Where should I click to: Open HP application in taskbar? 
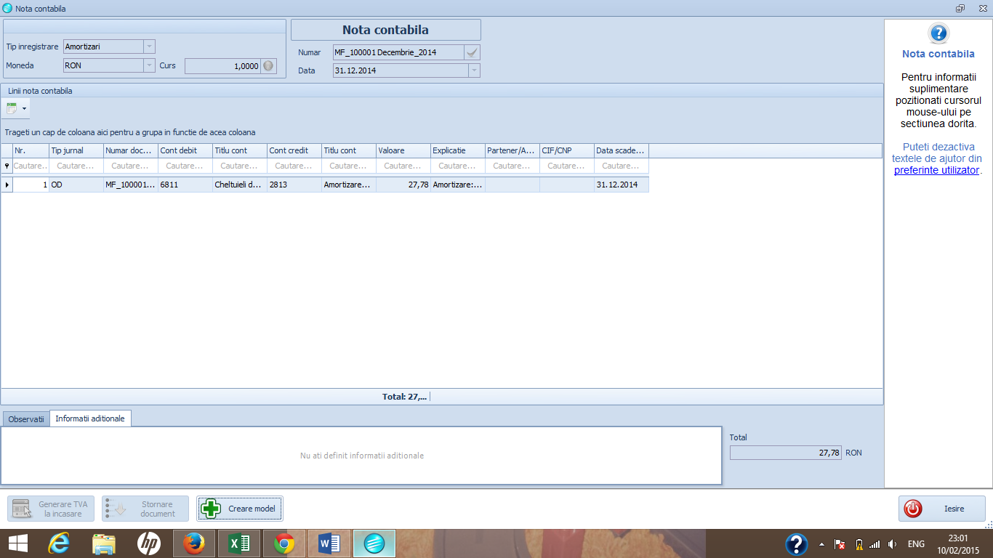click(149, 543)
